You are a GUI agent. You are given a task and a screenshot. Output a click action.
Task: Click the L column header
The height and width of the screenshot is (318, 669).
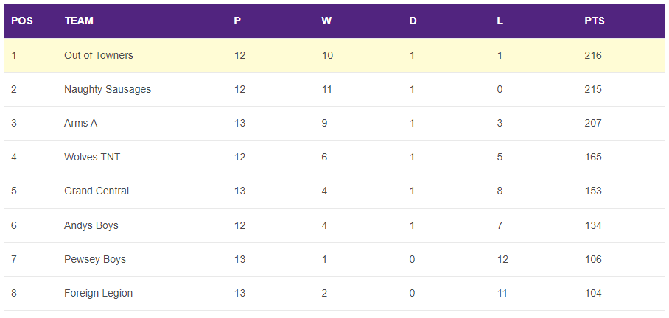500,21
